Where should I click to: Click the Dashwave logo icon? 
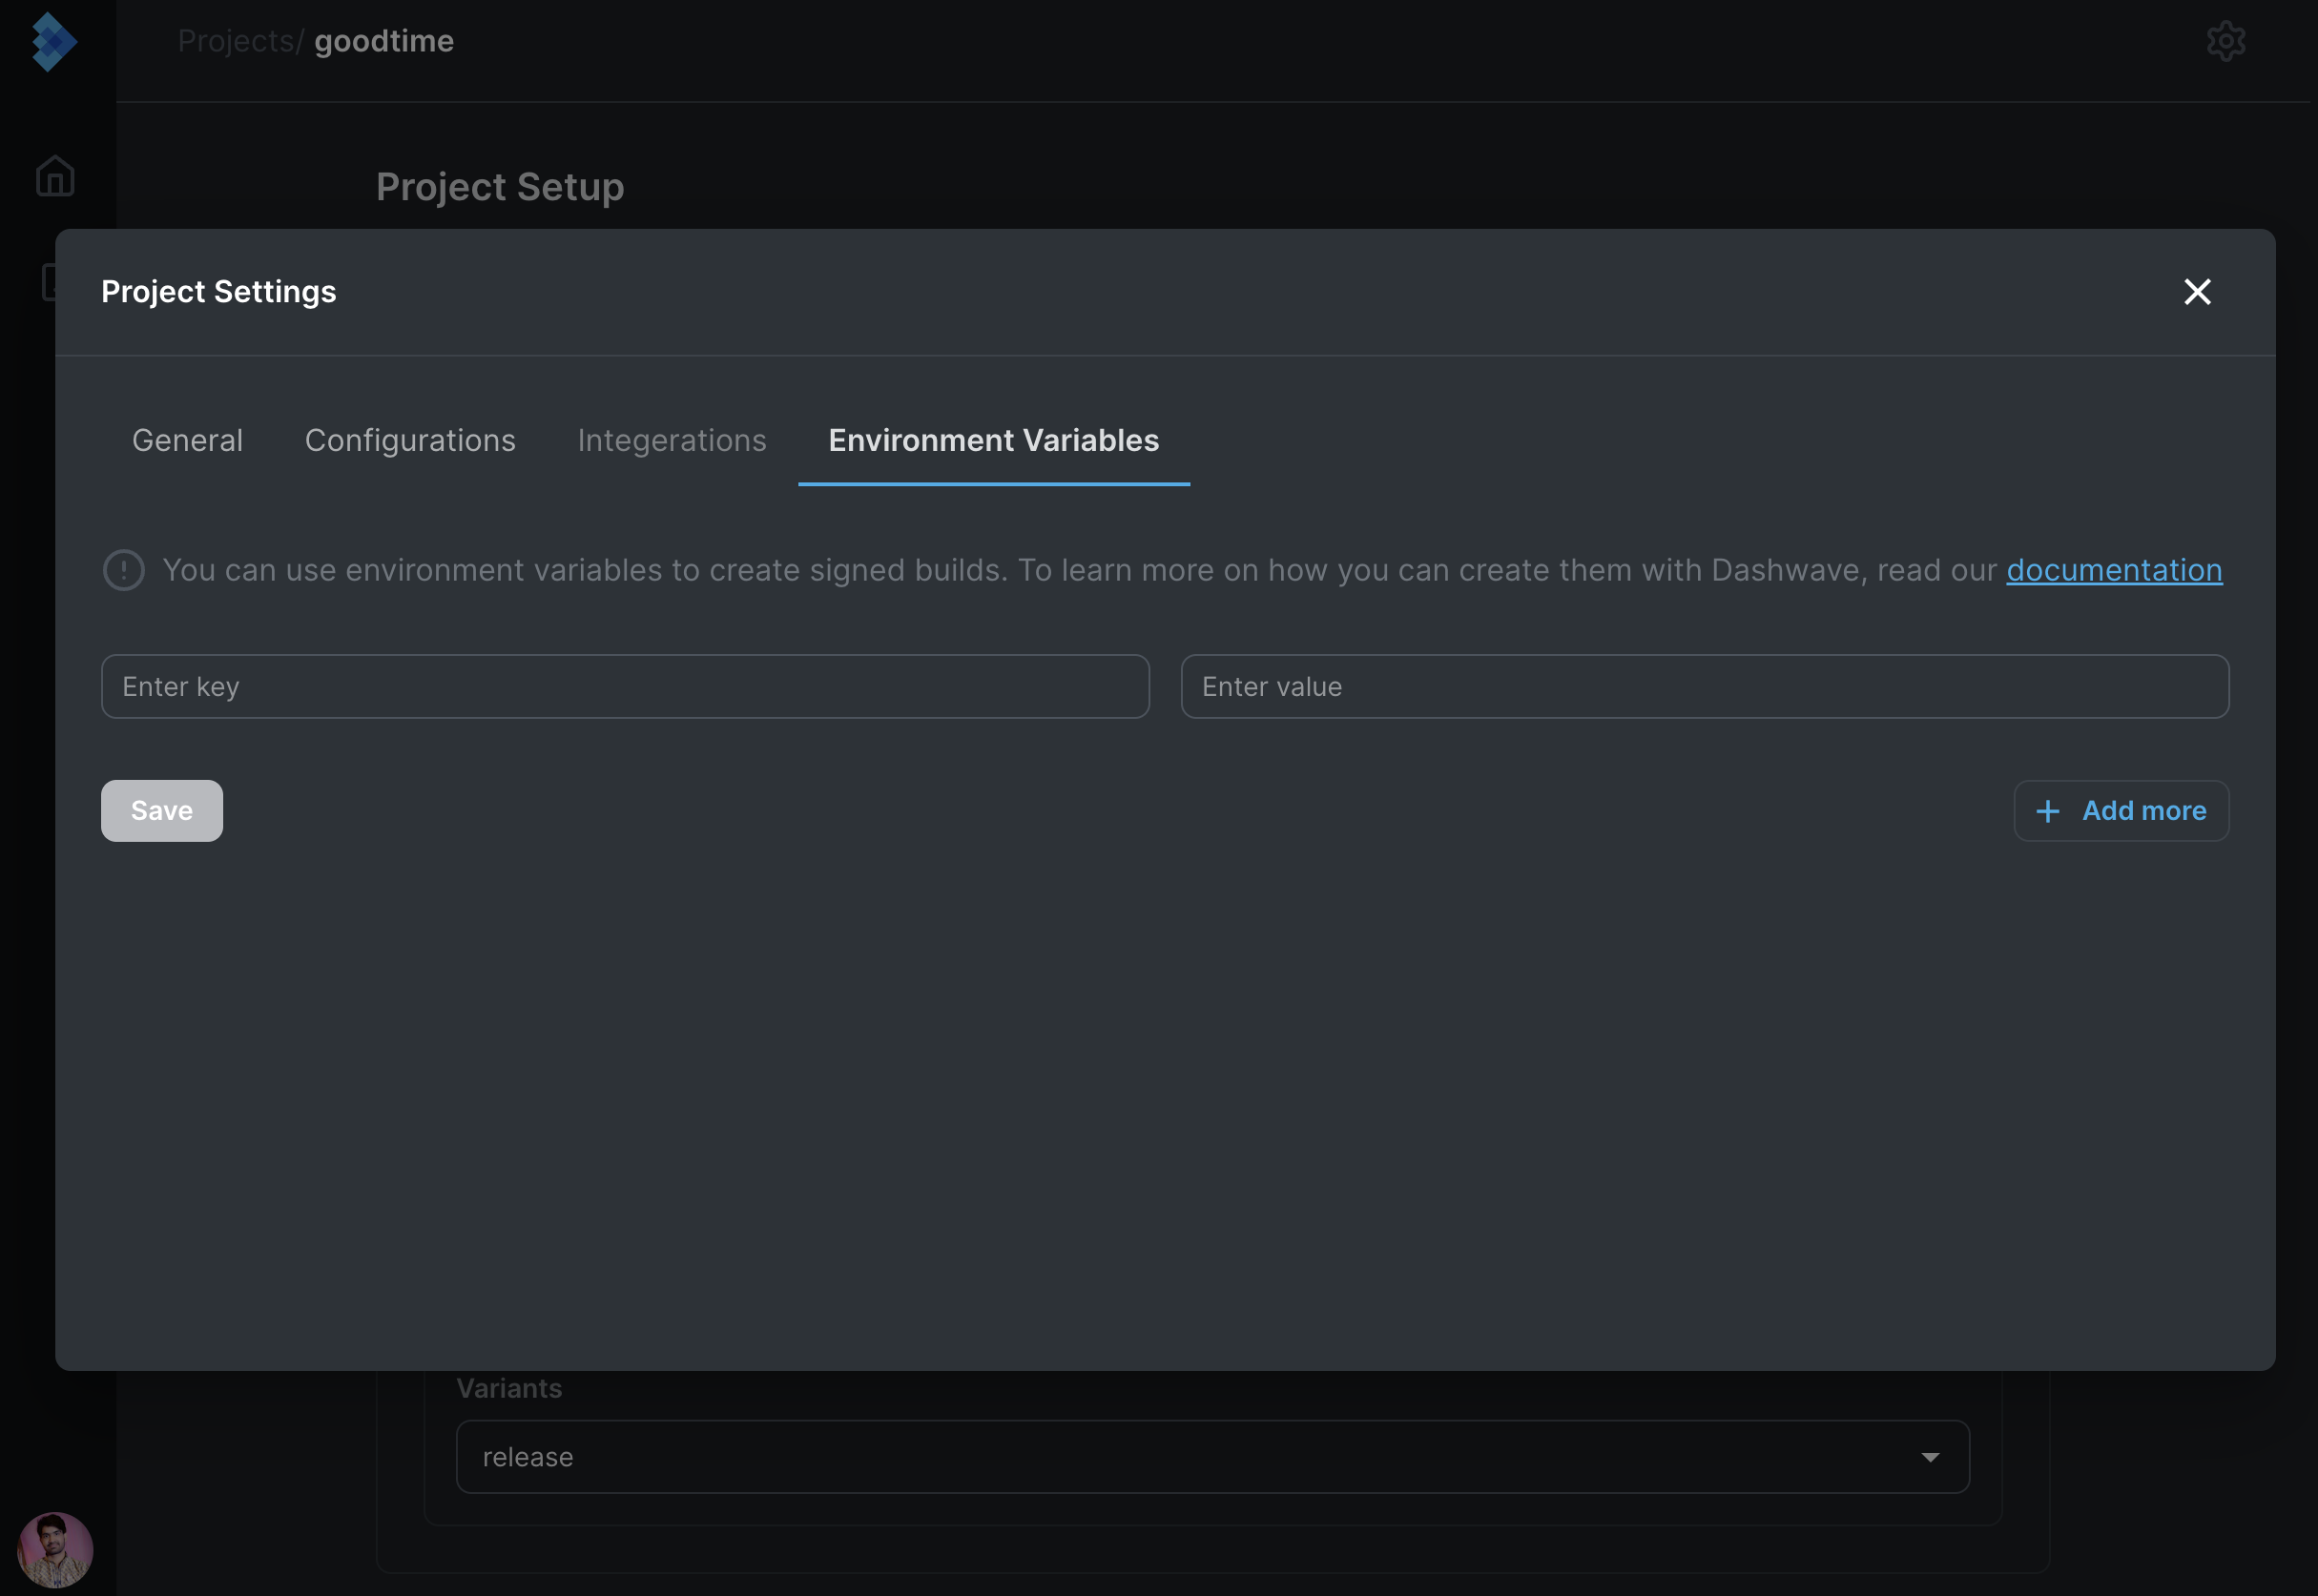tap(53, 42)
